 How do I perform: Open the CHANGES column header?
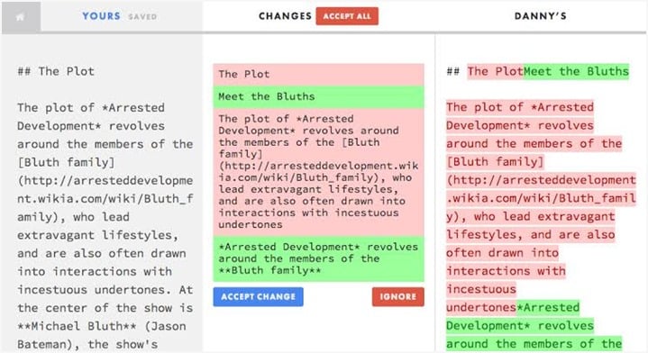tap(285, 16)
